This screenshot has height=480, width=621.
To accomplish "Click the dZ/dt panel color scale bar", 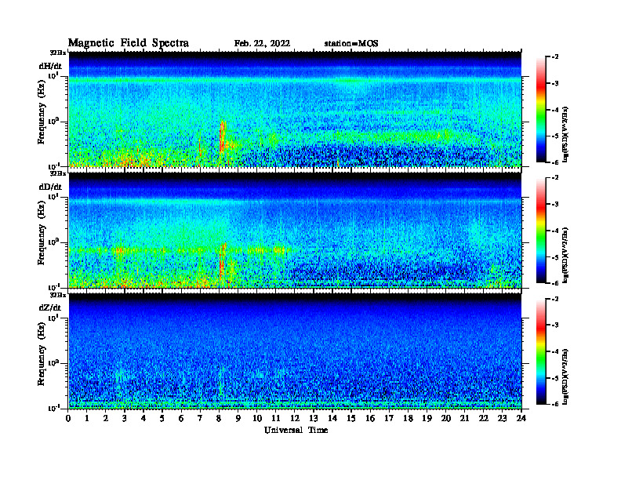I will [x=540, y=351].
